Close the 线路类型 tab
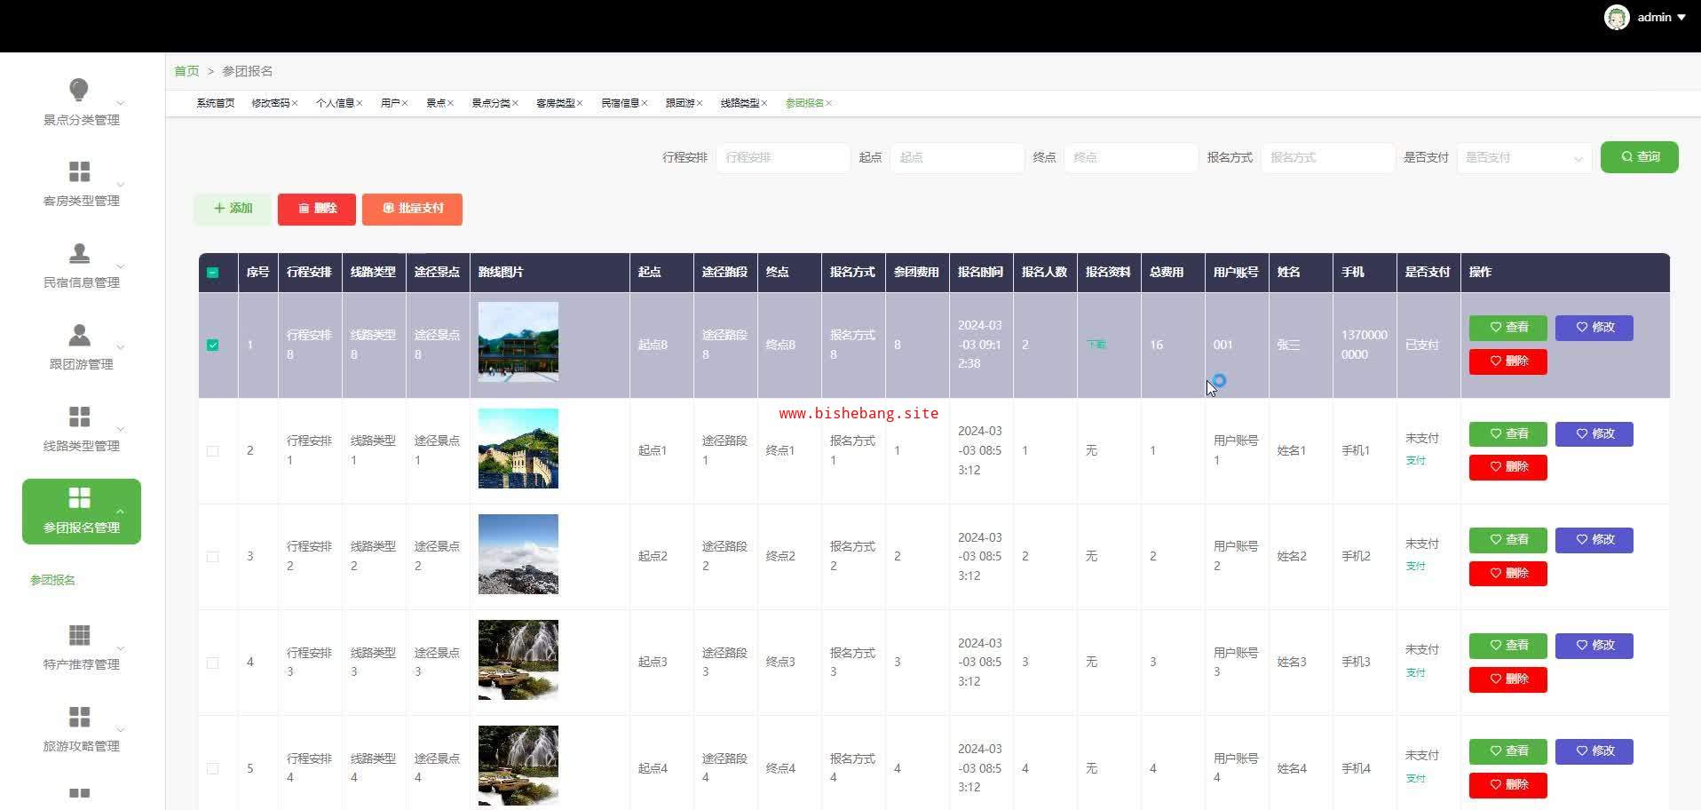The image size is (1701, 810). click(x=764, y=103)
